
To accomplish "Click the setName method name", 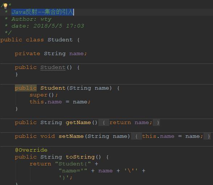I will tap(71, 136).
